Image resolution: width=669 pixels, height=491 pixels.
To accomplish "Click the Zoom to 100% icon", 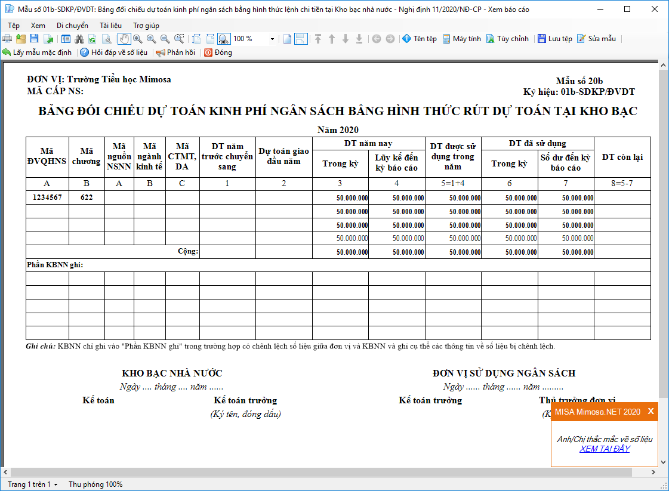I will [x=224, y=39].
